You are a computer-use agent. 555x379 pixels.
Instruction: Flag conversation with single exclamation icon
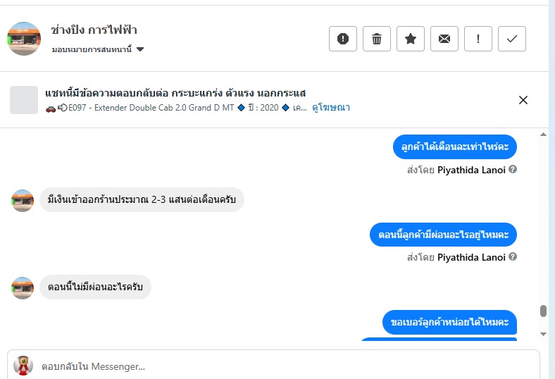click(478, 39)
